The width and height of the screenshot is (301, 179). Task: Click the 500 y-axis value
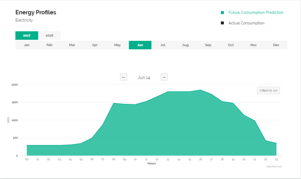15,138
